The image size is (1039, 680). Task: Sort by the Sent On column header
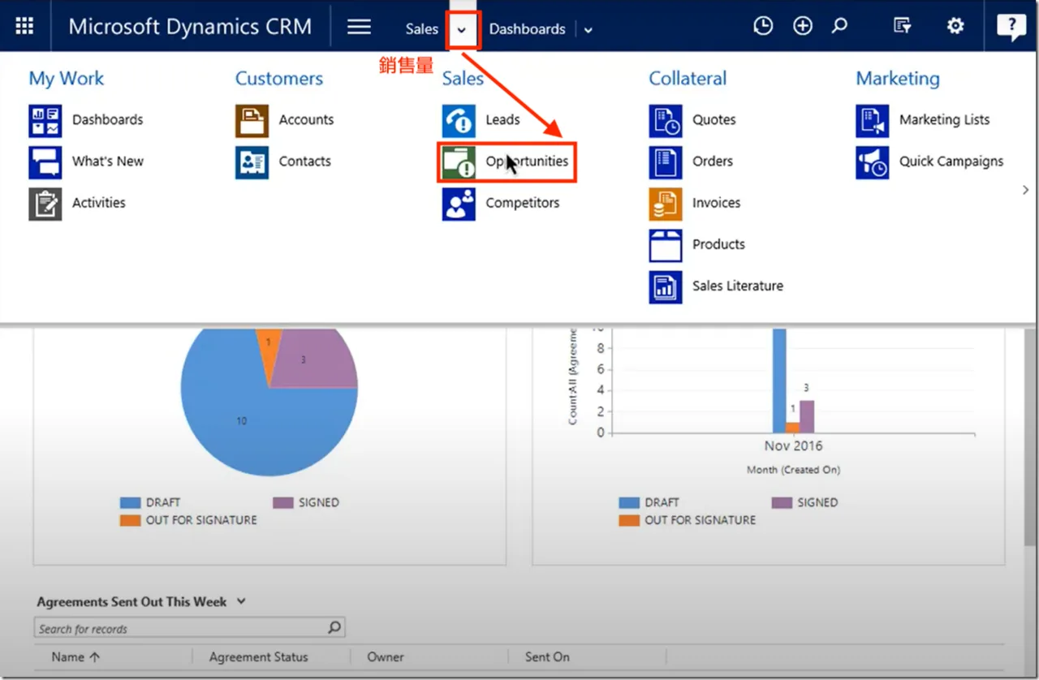(x=547, y=656)
